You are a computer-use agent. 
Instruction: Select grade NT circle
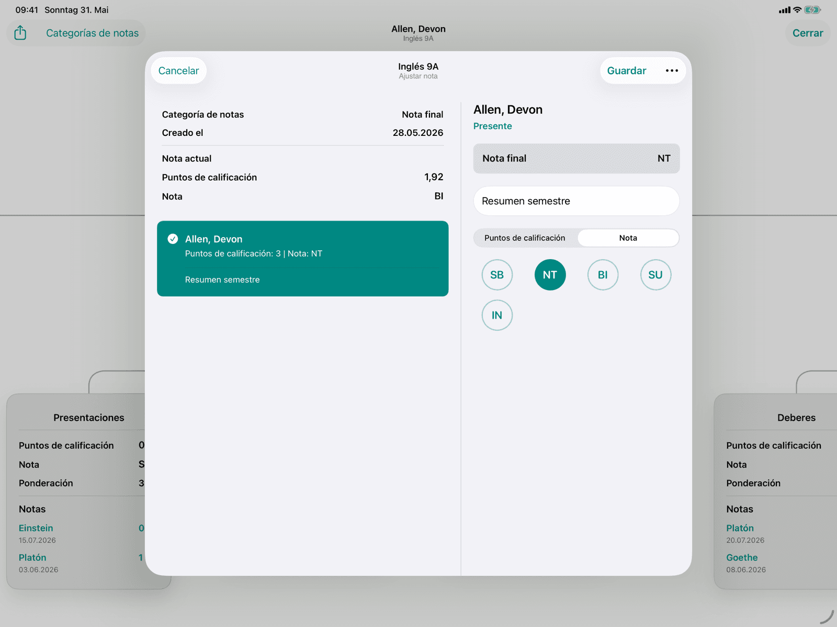pos(550,275)
